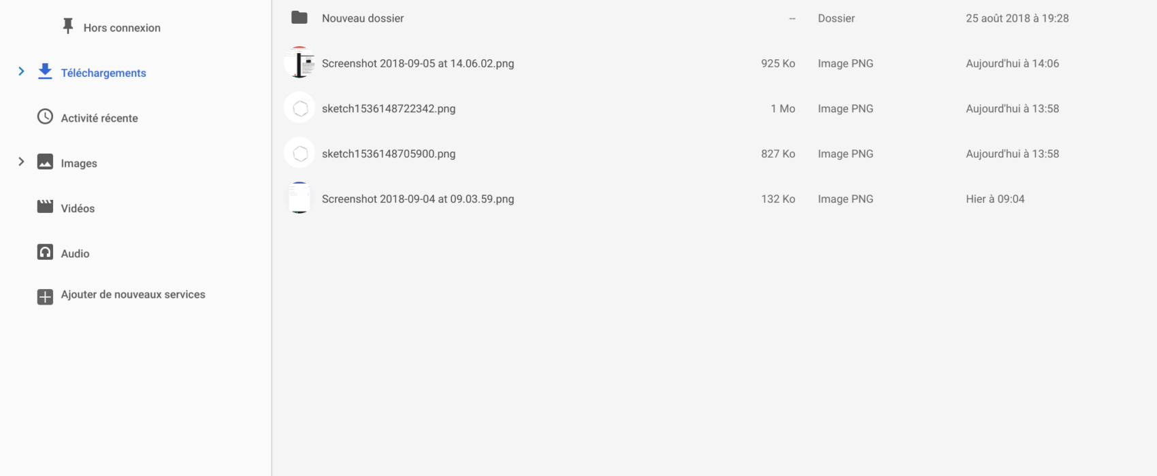Select Screenshot 2018-09-05 at 14.06.02.png thumbnail

tap(299, 63)
